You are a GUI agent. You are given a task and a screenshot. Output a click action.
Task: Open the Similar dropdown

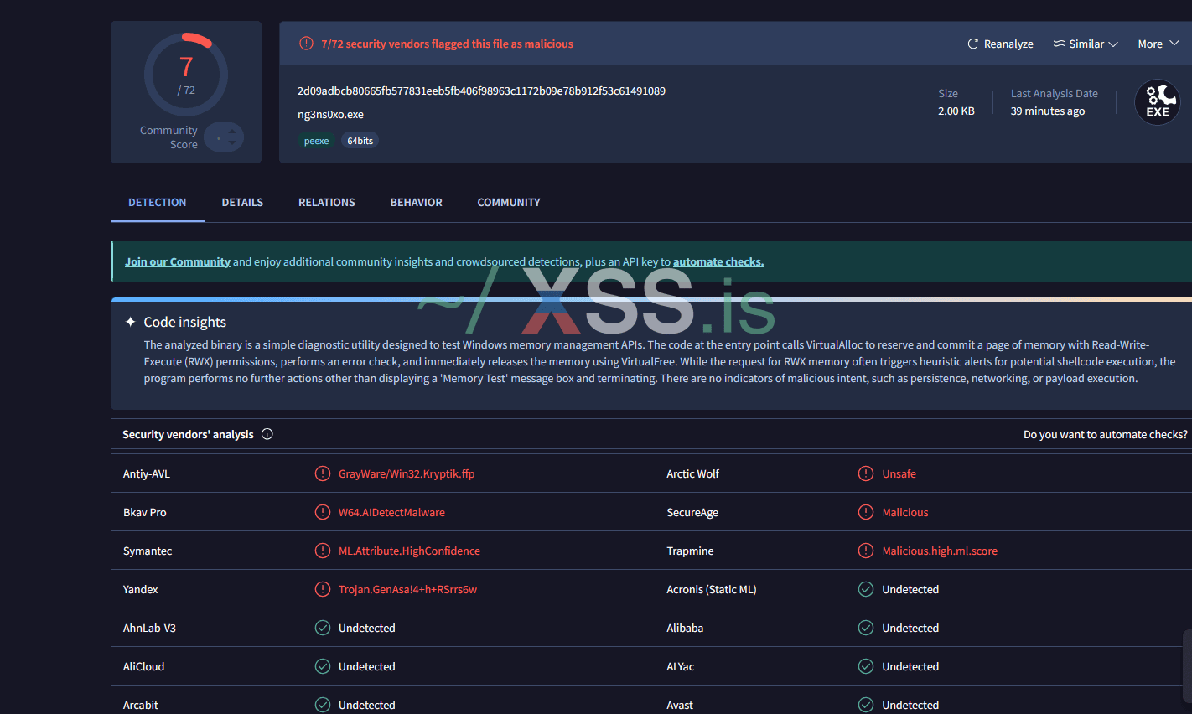click(1086, 43)
